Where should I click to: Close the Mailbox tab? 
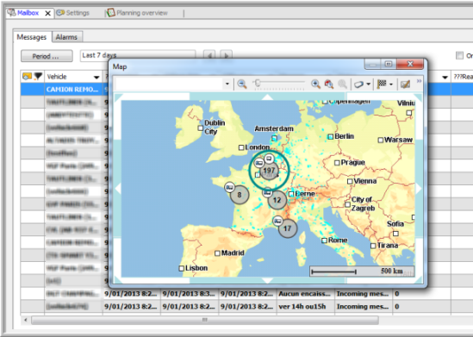(47, 13)
